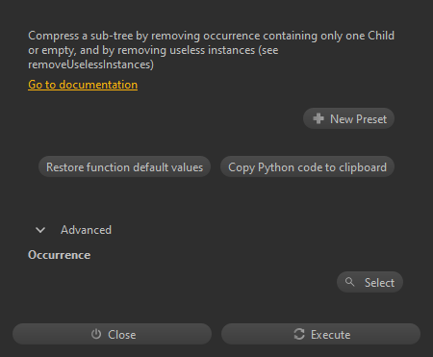
Task: Toggle the Advanced section via its label
Action: (x=86, y=230)
